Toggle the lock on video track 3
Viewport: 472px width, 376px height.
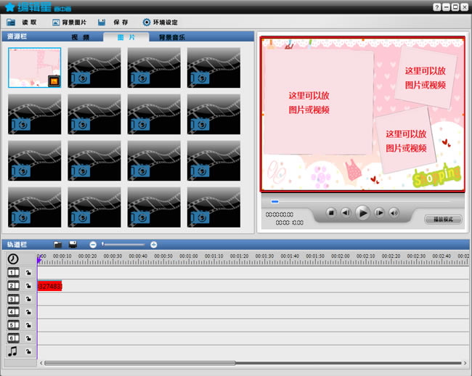pos(28,299)
